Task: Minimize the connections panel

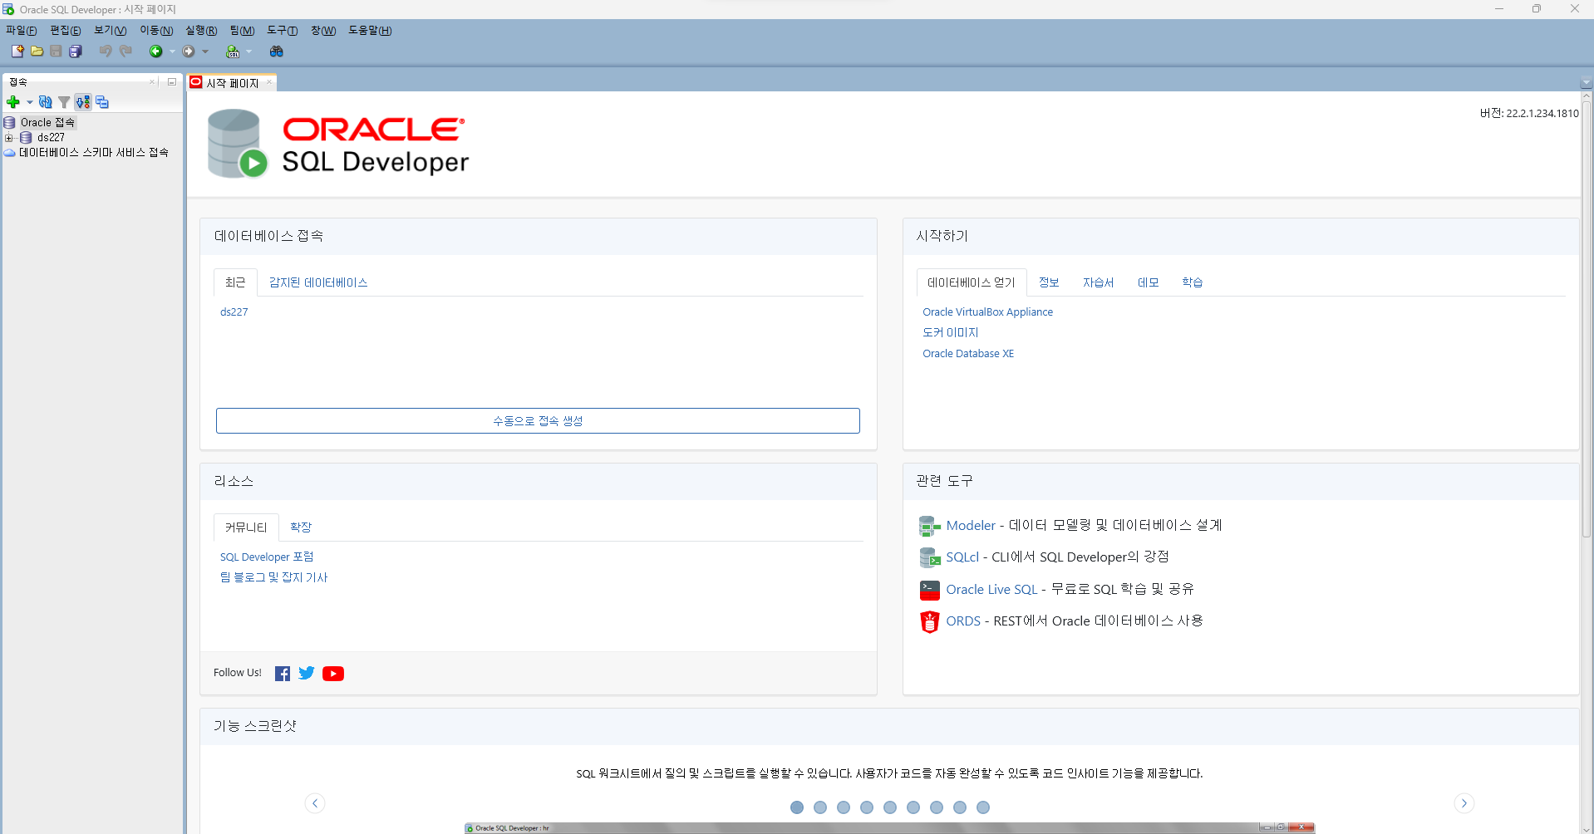Action: point(172,82)
